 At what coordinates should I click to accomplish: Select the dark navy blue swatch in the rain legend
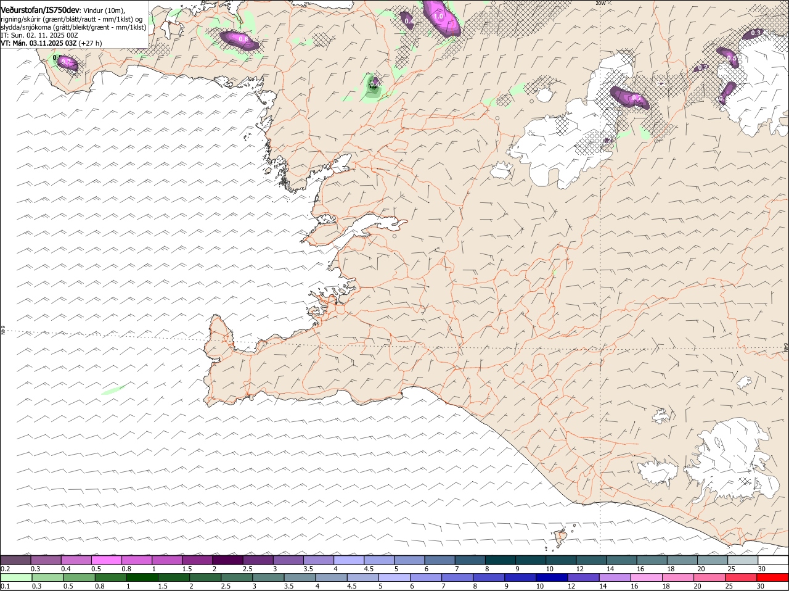point(552,577)
